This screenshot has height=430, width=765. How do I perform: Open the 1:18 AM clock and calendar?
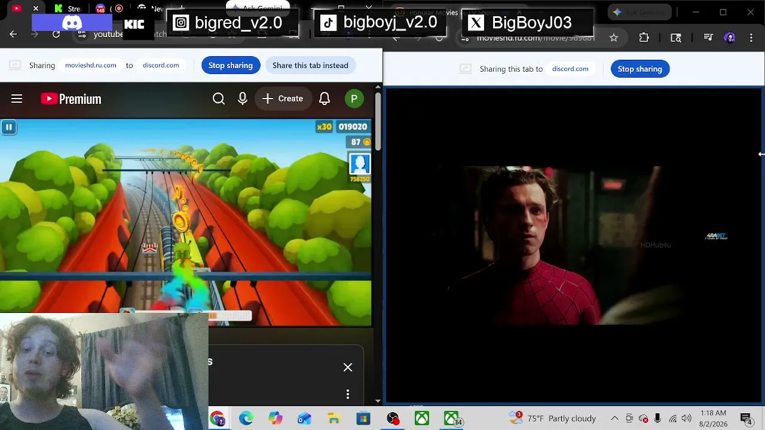[x=713, y=419]
